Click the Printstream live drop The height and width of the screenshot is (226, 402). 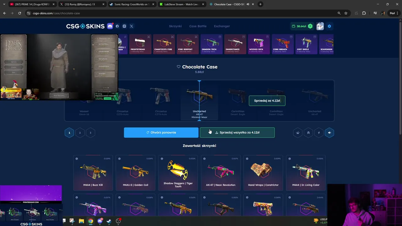pyautogui.click(x=140, y=44)
